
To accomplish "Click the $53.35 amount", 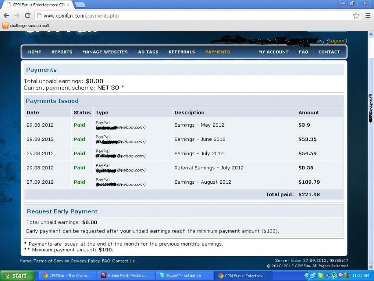I will click(x=307, y=139).
